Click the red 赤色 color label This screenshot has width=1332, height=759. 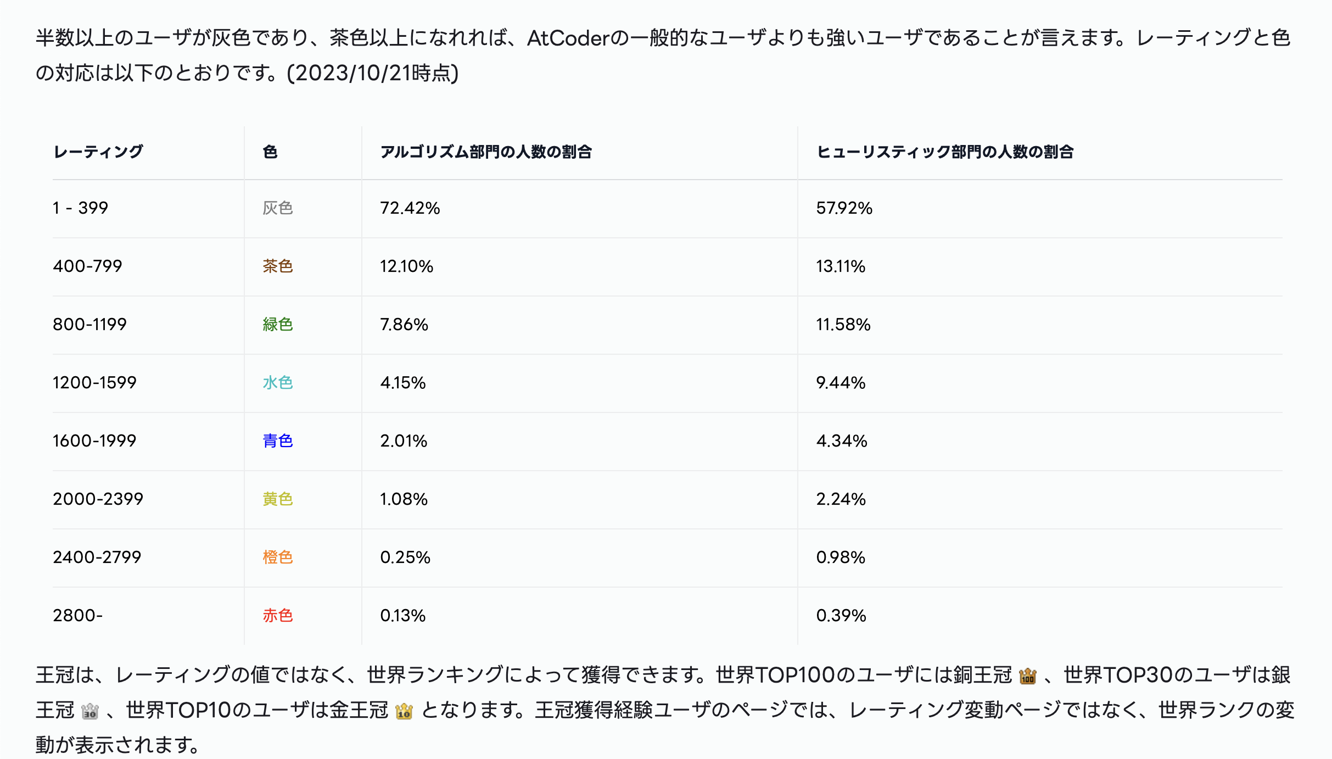278,616
